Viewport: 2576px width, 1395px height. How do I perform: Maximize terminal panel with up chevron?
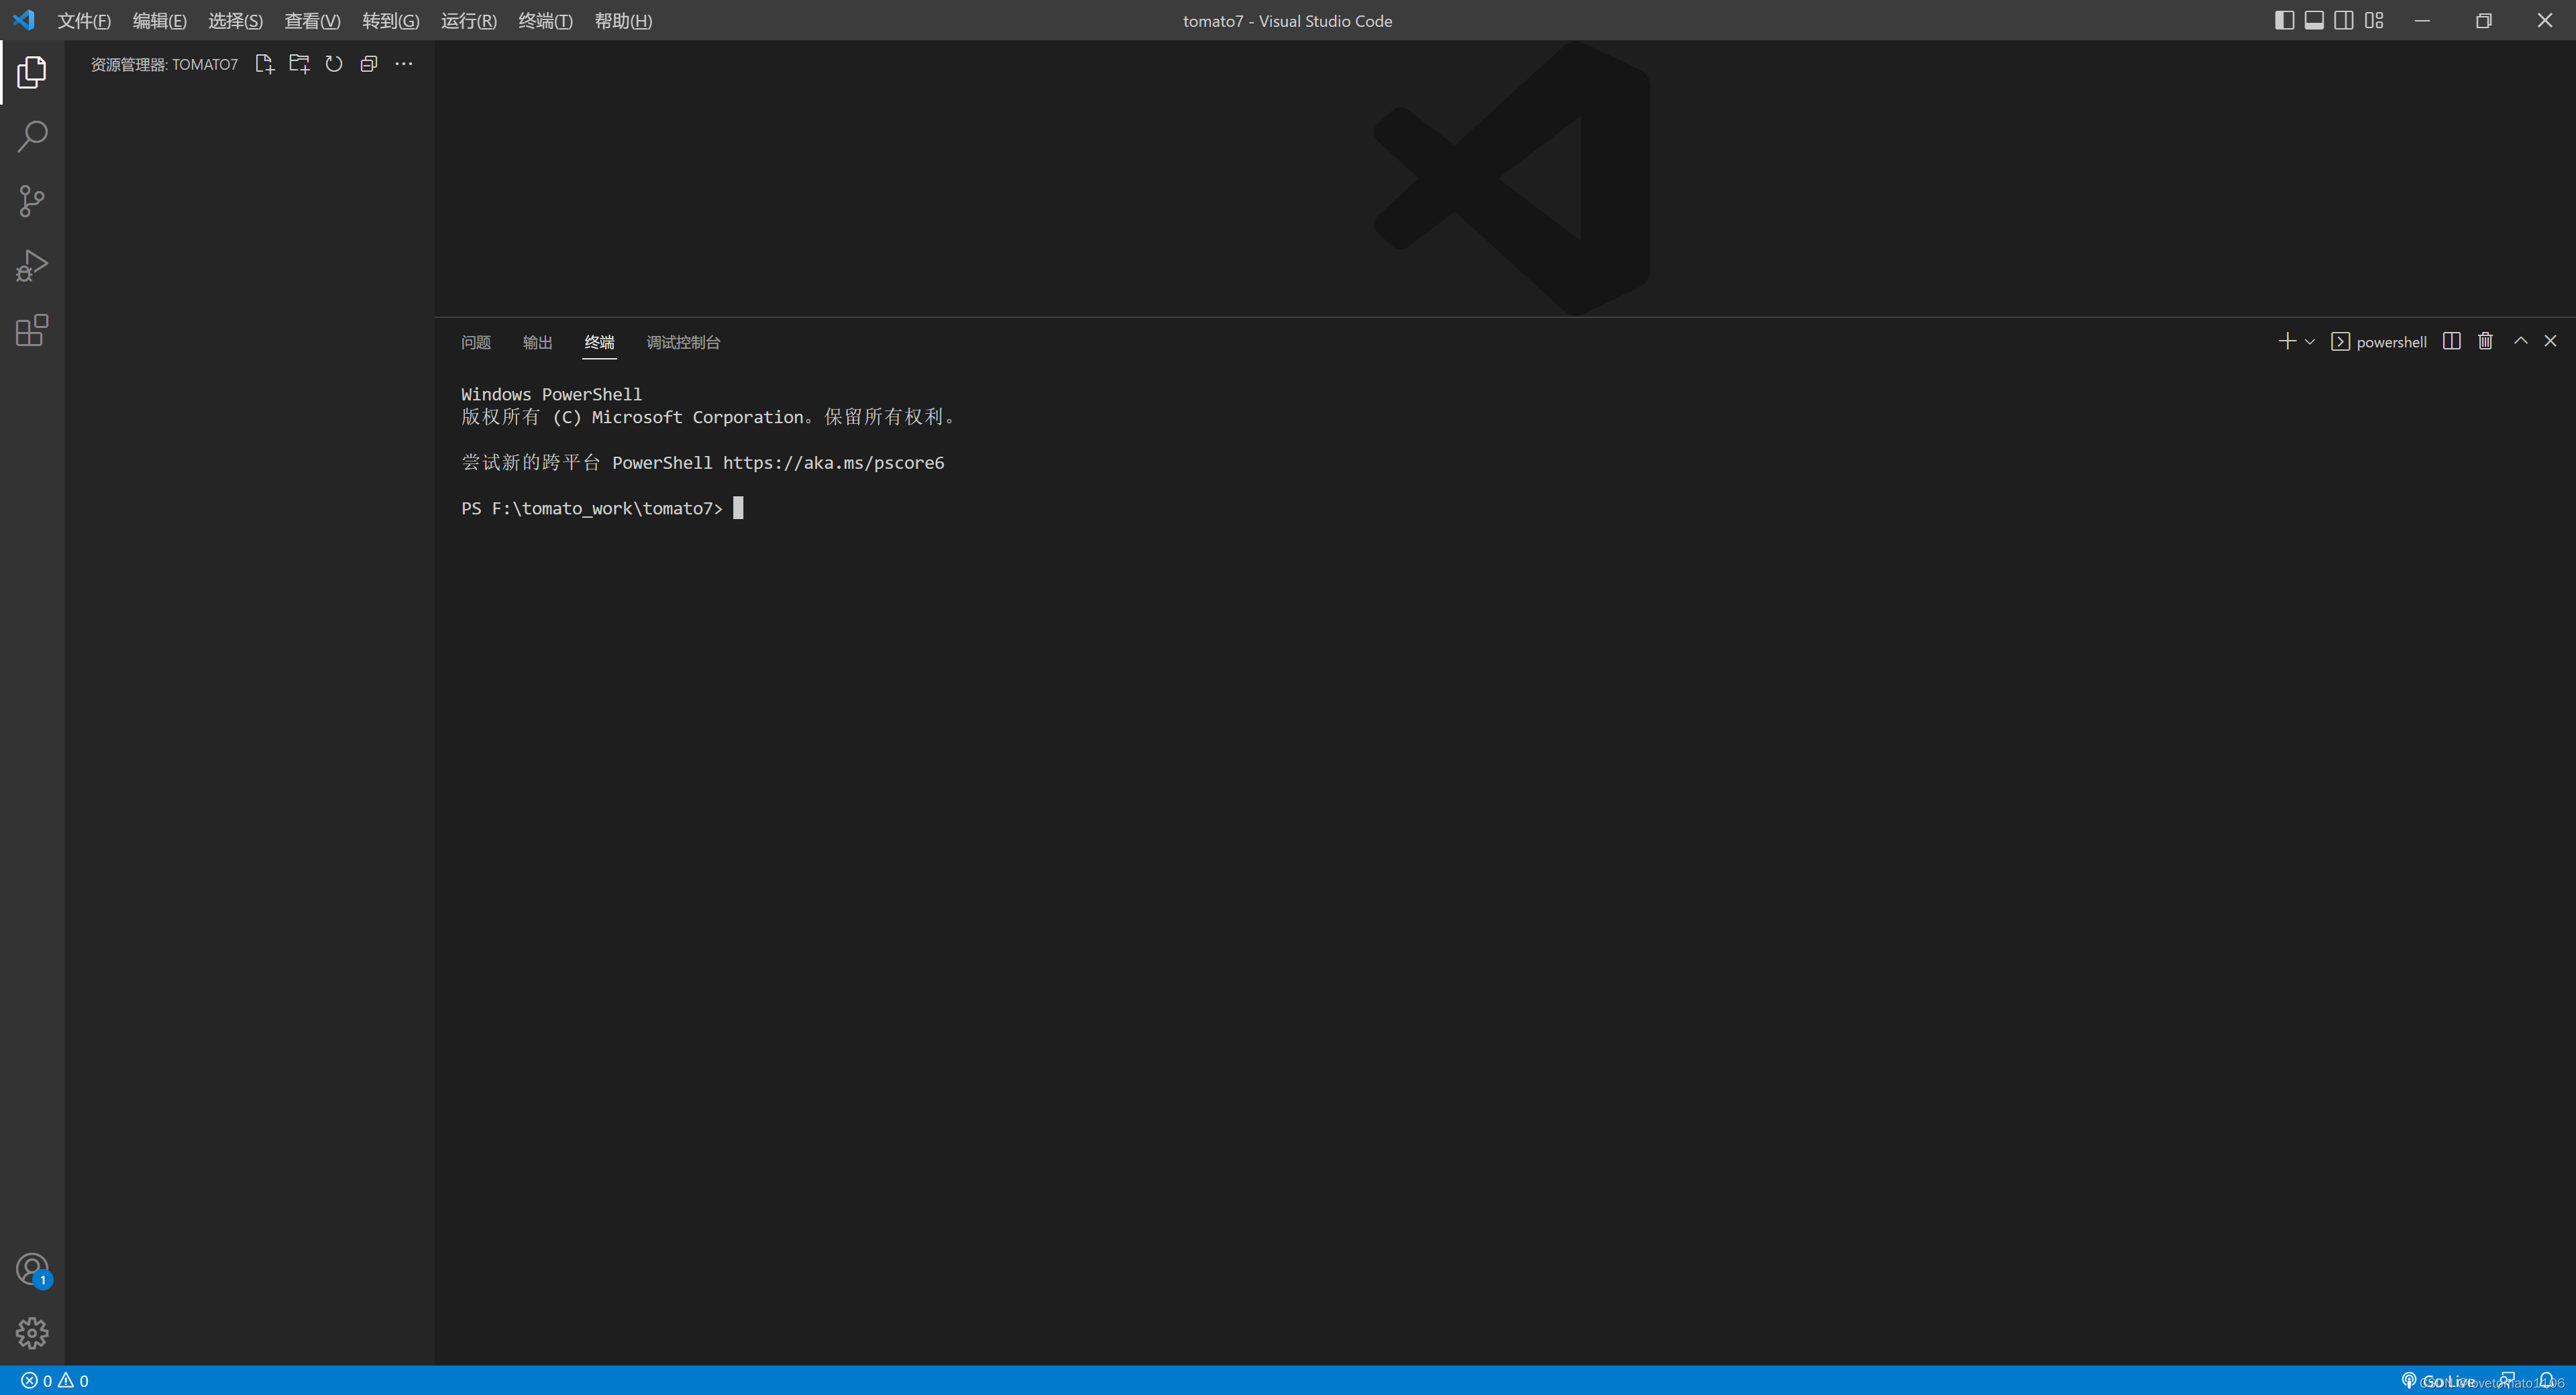[x=2521, y=341]
